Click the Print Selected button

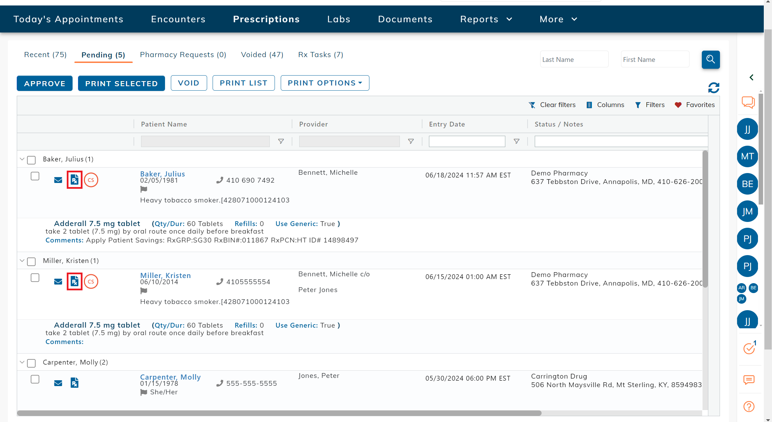tap(122, 83)
